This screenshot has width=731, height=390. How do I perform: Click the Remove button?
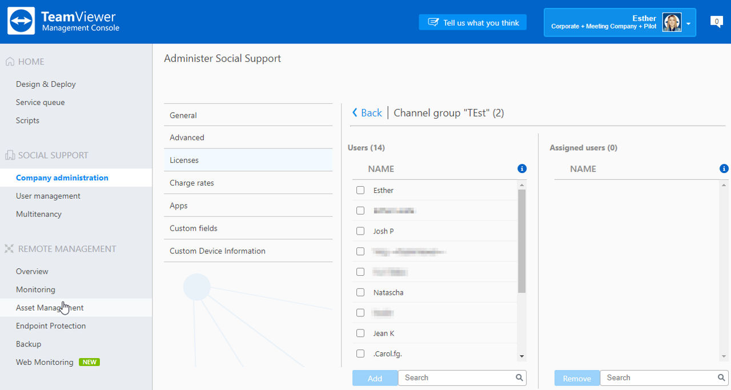[x=577, y=378]
